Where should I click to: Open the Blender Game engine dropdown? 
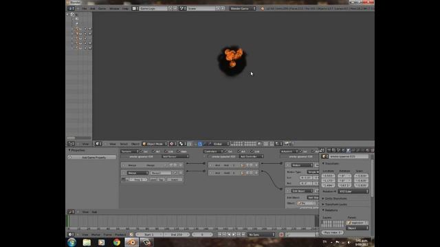point(243,8)
